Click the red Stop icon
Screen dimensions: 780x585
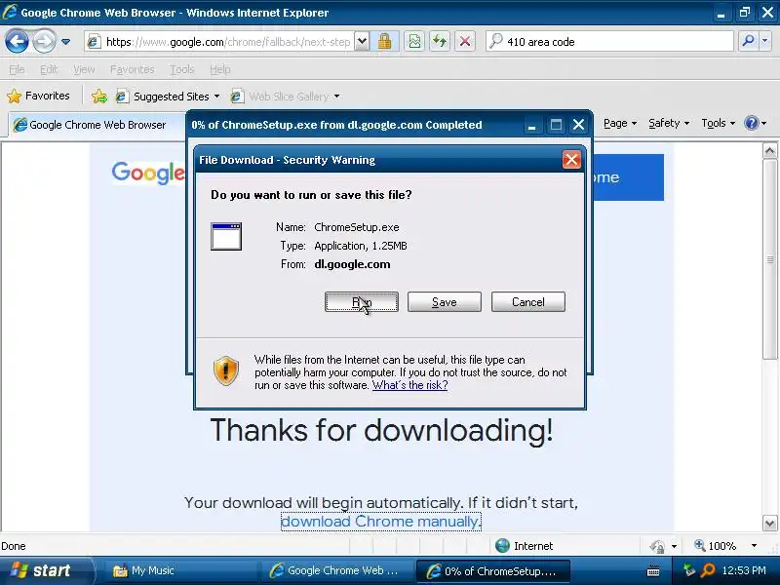[465, 42]
